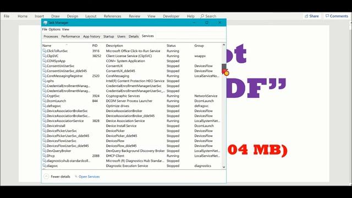This screenshot has width=352, height=198.
Task: Open the Word Draw ribbon tab
Action: (56, 16)
